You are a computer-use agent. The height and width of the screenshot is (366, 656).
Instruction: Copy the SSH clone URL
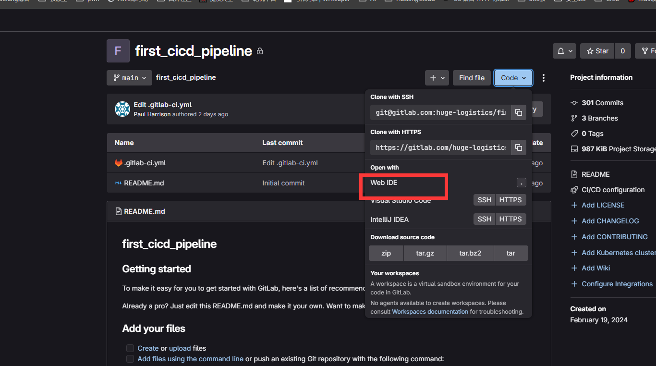[x=519, y=112]
